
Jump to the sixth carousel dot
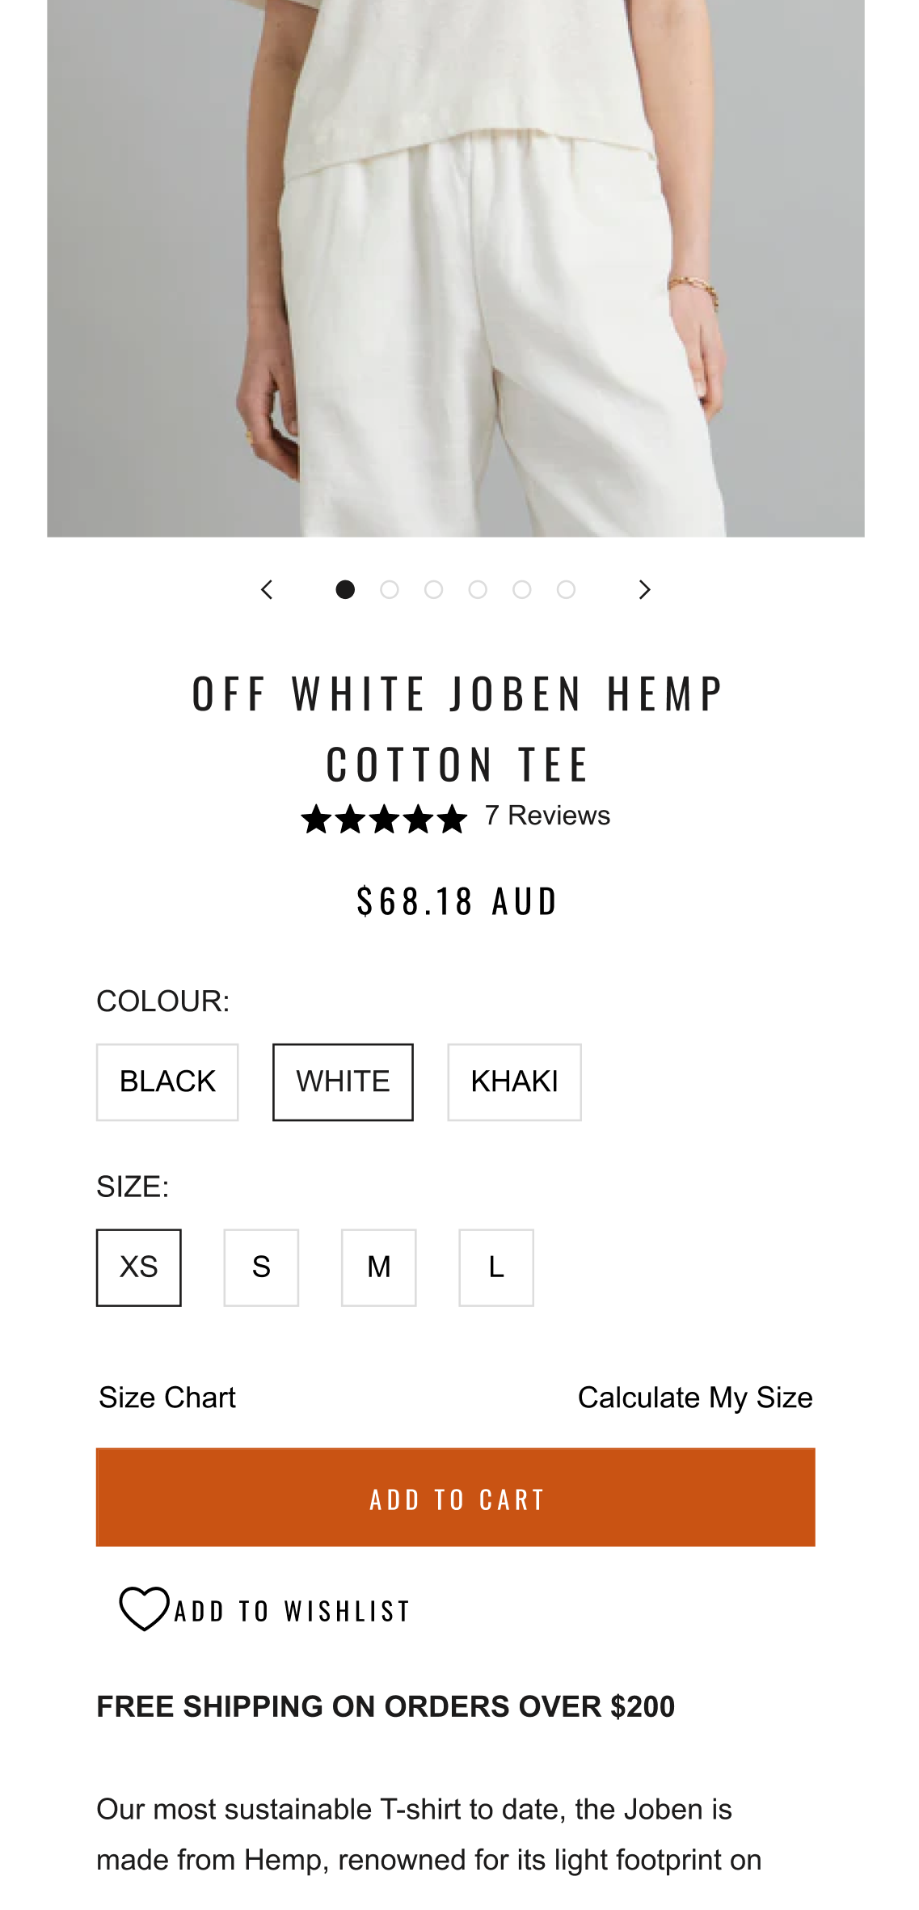point(566,590)
